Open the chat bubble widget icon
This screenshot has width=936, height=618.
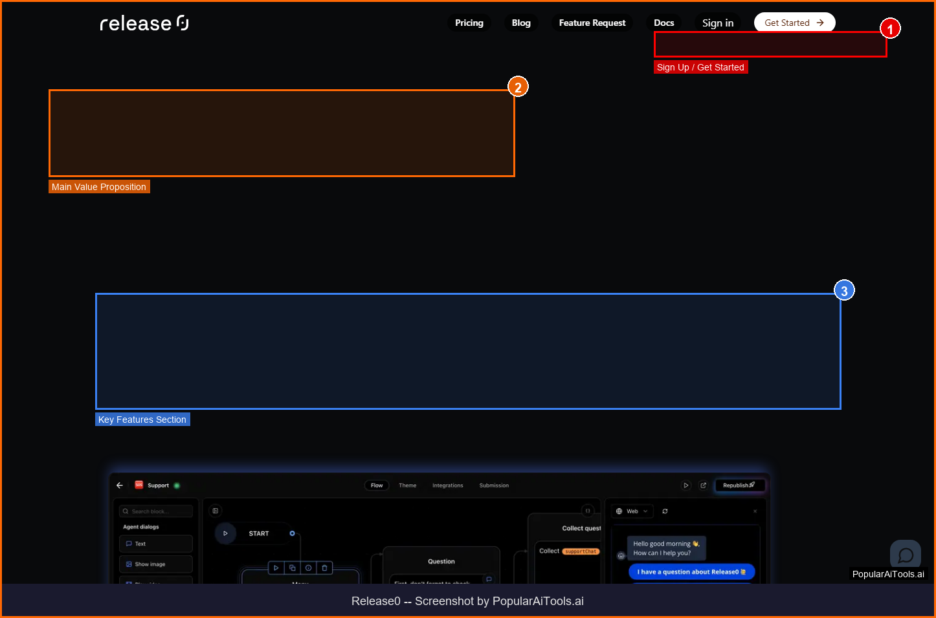[x=906, y=555]
